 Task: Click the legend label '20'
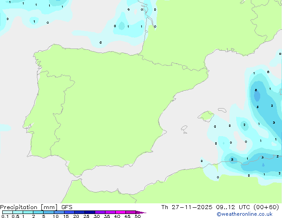76,216
